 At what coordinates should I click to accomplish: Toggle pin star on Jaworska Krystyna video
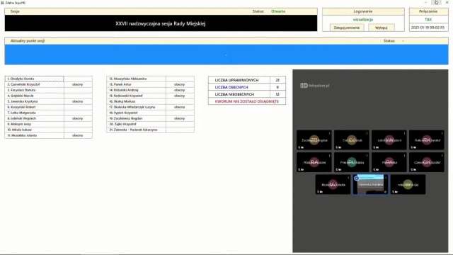pos(385,192)
